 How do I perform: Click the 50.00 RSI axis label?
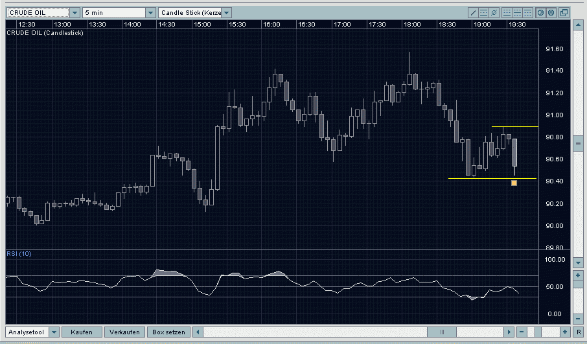555,287
